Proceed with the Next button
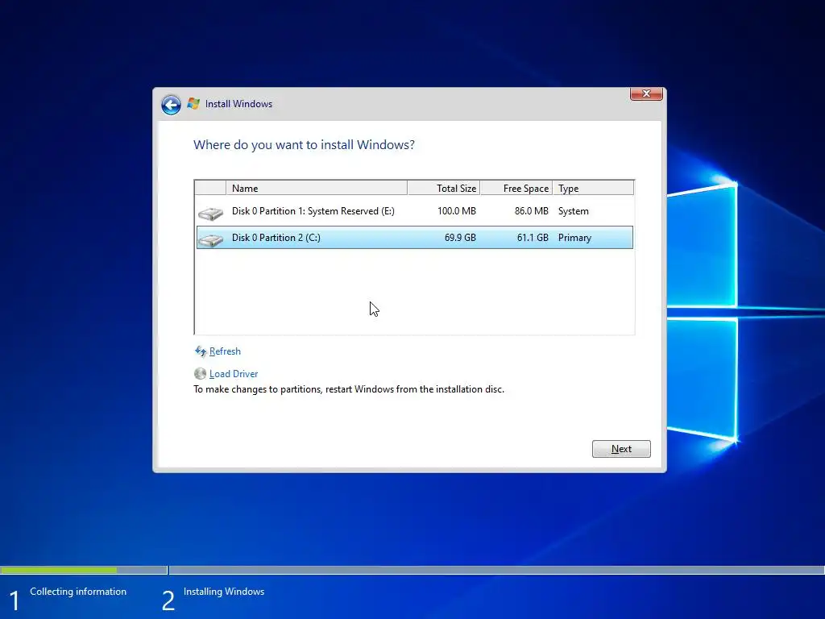Viewport: 825px width, 619px height. click(x=621, y=449)
